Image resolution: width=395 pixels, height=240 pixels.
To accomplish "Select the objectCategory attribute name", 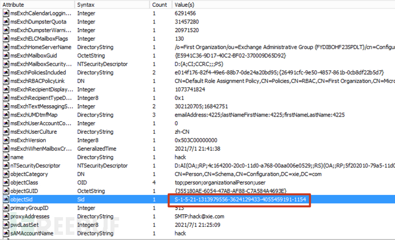I will [x=29, y=174].
